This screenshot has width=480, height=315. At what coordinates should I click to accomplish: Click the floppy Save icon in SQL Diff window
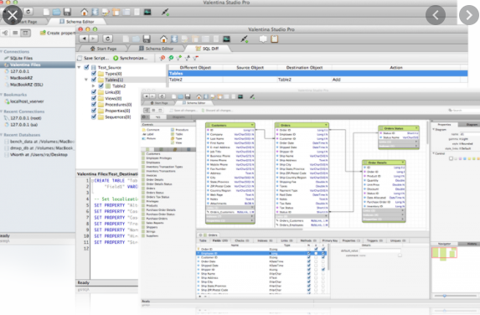pyautogui.click(x=147, y=39)
